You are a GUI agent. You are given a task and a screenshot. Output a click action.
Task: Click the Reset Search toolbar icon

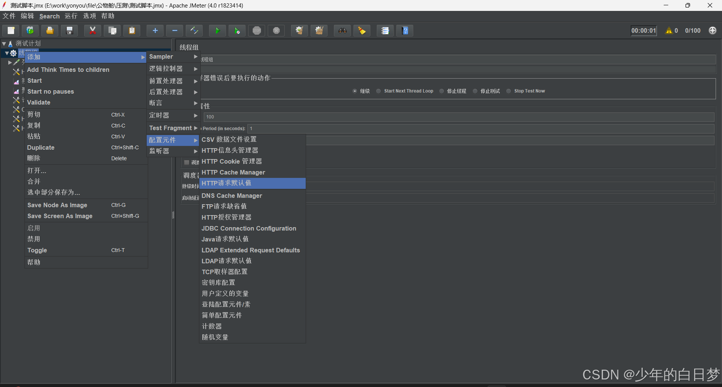click(362, 30)
